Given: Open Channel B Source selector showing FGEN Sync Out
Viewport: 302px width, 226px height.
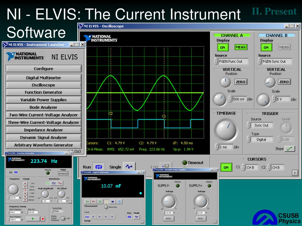Looking at the screenshot, I should coord(275,62).
